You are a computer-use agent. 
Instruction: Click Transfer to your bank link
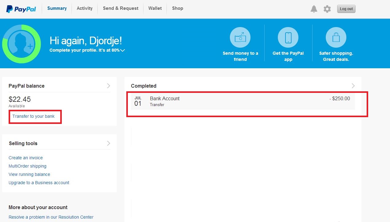(33, 116)
